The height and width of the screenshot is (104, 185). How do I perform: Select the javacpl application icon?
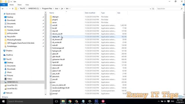click(x=51, y=94)
